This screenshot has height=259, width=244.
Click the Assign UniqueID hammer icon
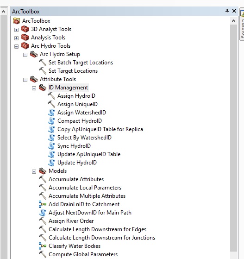[51, 104]
